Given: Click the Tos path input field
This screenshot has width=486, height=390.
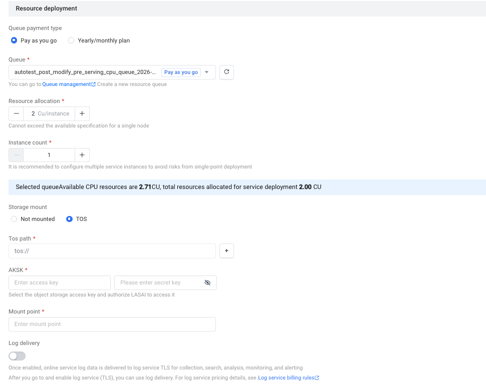Looking at the screenshot, I should (112, 251).
